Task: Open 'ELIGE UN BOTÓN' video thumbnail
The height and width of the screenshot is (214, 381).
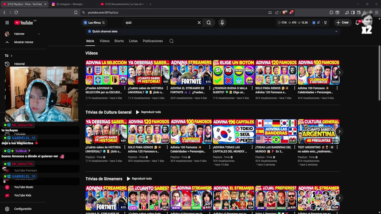Action: [x=234, y=72]
